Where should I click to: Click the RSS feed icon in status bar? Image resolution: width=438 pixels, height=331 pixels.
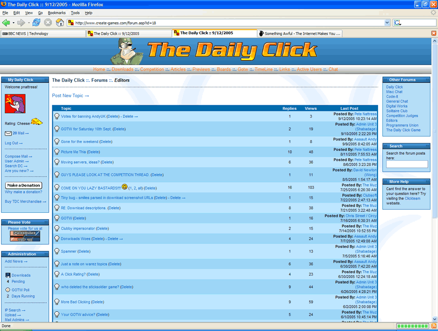pos(434,326)
